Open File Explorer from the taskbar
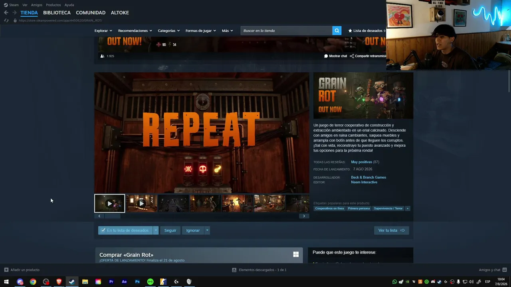The image size is (511, 287). pyautogui.click(x=85, y=282)
